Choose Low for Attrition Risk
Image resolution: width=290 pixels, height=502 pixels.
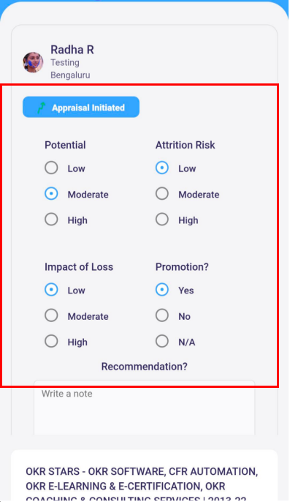pyautogui.click(x=162, y=168)
